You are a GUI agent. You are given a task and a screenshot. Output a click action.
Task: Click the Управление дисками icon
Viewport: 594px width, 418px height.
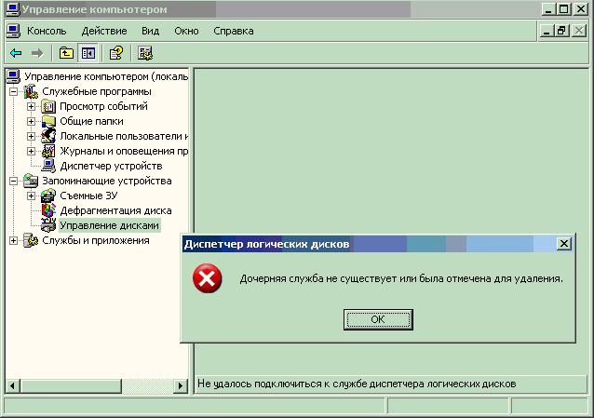coord(48,225)
